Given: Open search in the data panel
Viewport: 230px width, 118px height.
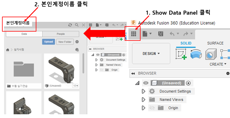Looking at the screenshot, I should coord(77,25).
